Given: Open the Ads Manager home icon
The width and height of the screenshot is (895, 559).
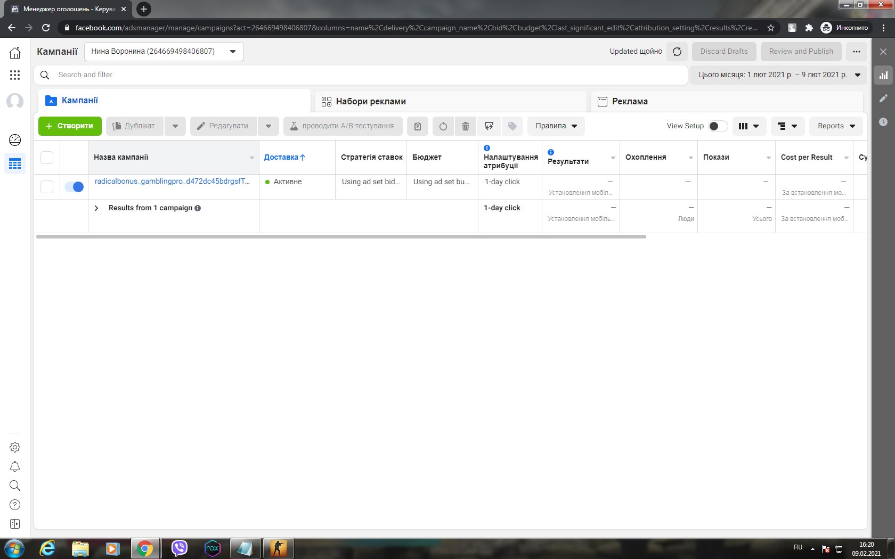Looking at the screenshot, I should (15, 52).
